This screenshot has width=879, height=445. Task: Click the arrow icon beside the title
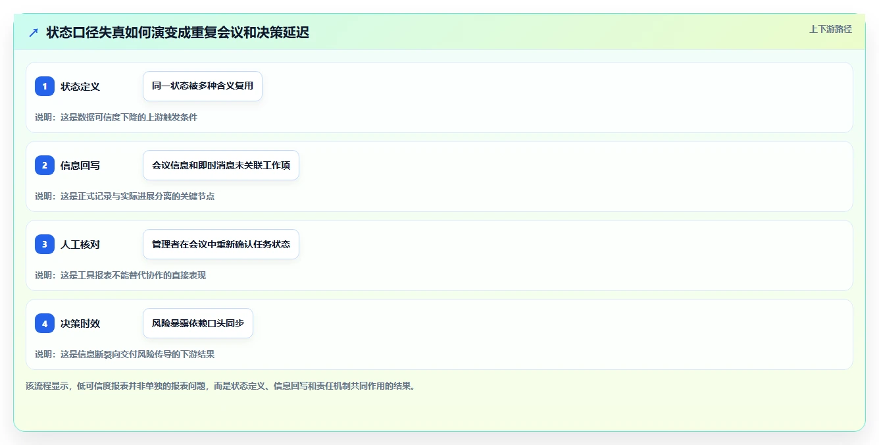coord(34,32)
